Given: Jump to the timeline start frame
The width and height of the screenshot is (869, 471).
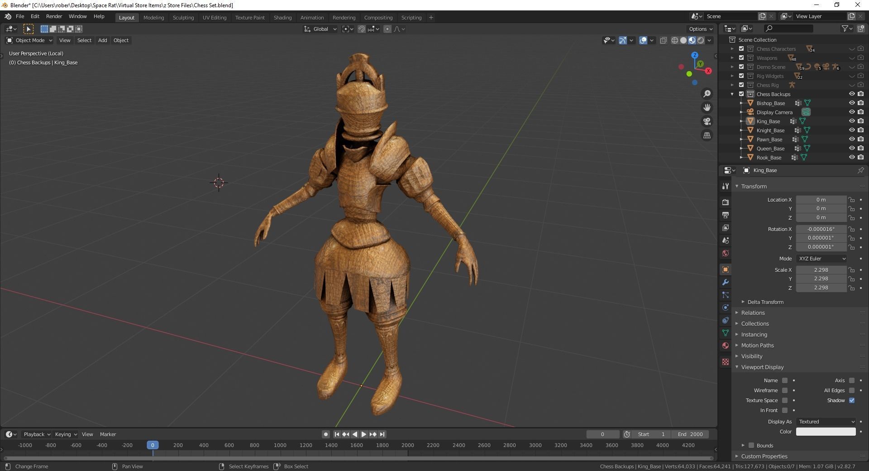Looking at the screenshot, I should click(337, 434).
